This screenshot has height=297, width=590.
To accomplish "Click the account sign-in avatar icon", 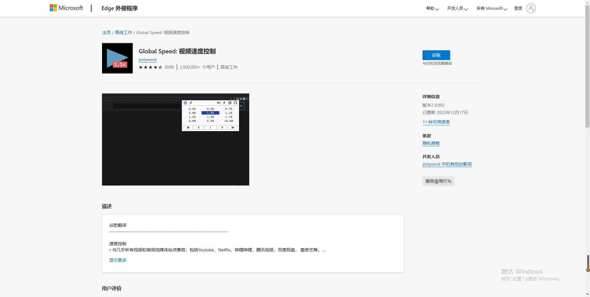I will tap(531, 8).
